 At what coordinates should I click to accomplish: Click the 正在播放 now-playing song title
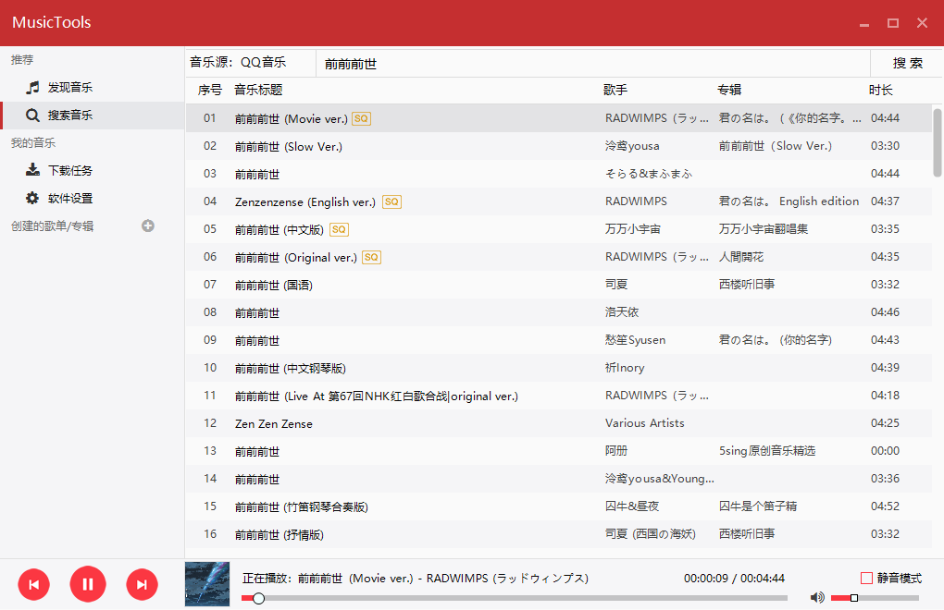pyautogui.click(x=416, y=579)
